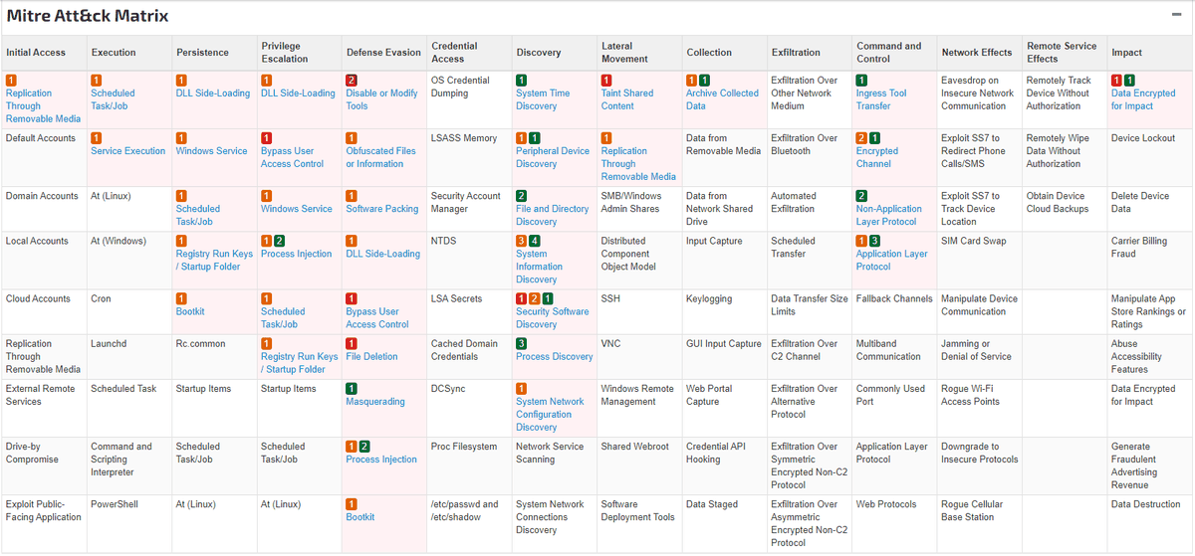
Task: Open the Service Execution technique link
Action: pyautogui.click(x=128, y=151)
